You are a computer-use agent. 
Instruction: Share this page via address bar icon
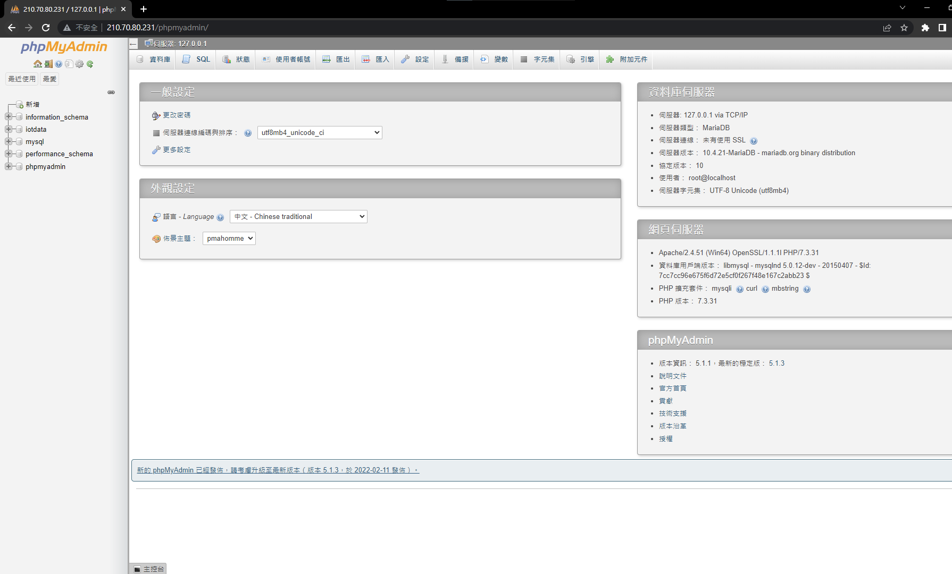pyautogui.click(x=887, y=28)
